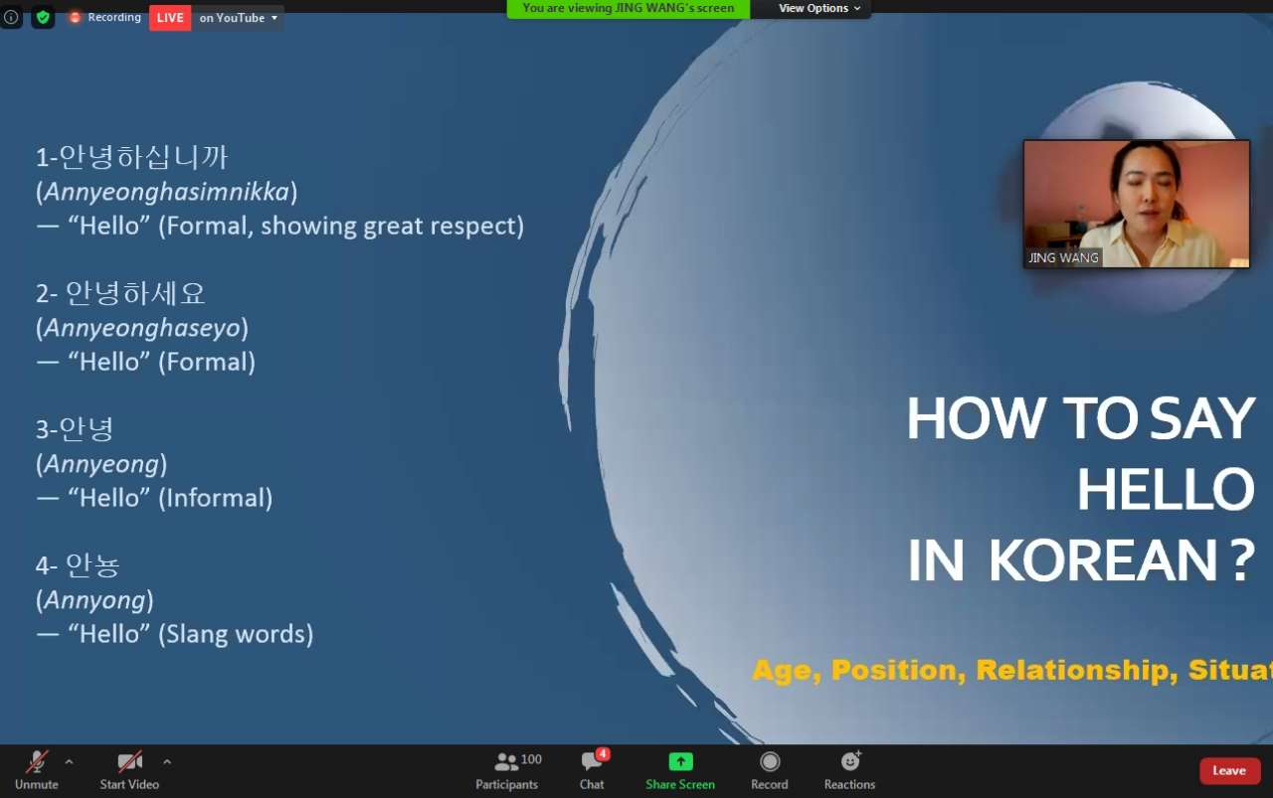Unmute the microphone
The width and height of the screenshot is (1273, 798).
[x=37, y=770]
